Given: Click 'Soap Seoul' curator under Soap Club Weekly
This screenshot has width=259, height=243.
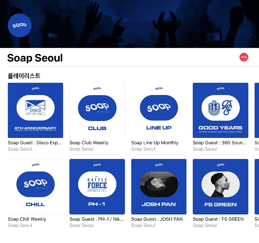Looking at the screenshot, I should (x=82, y=149).
